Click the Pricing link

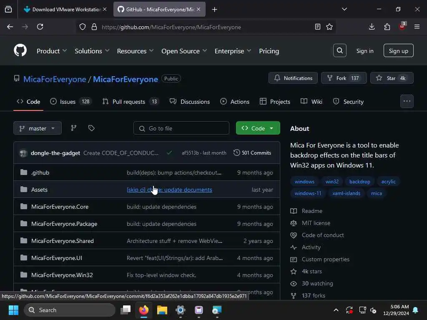click(x=269, y=51)
